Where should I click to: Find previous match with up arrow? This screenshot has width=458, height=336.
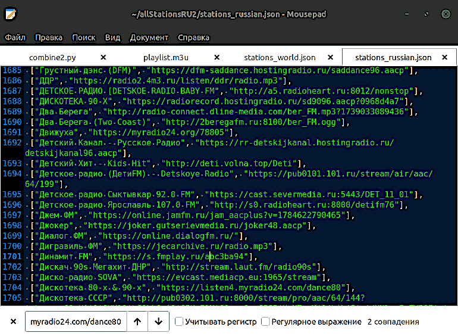coord(137,322)
